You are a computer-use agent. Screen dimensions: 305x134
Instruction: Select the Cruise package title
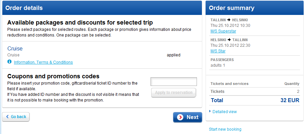pos(15,48)
